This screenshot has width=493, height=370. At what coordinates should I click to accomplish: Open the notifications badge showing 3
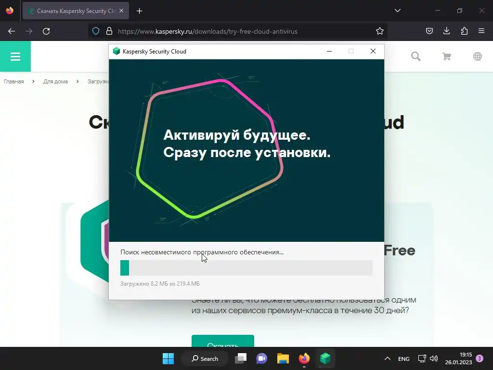point(480,358)
